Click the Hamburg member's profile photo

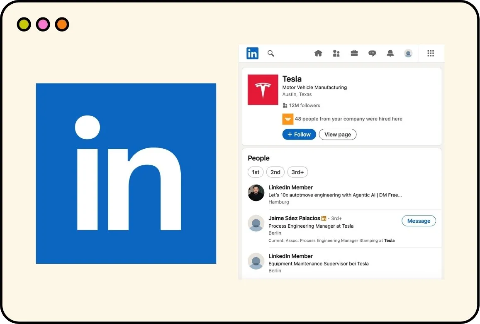[x=256, y=193]
